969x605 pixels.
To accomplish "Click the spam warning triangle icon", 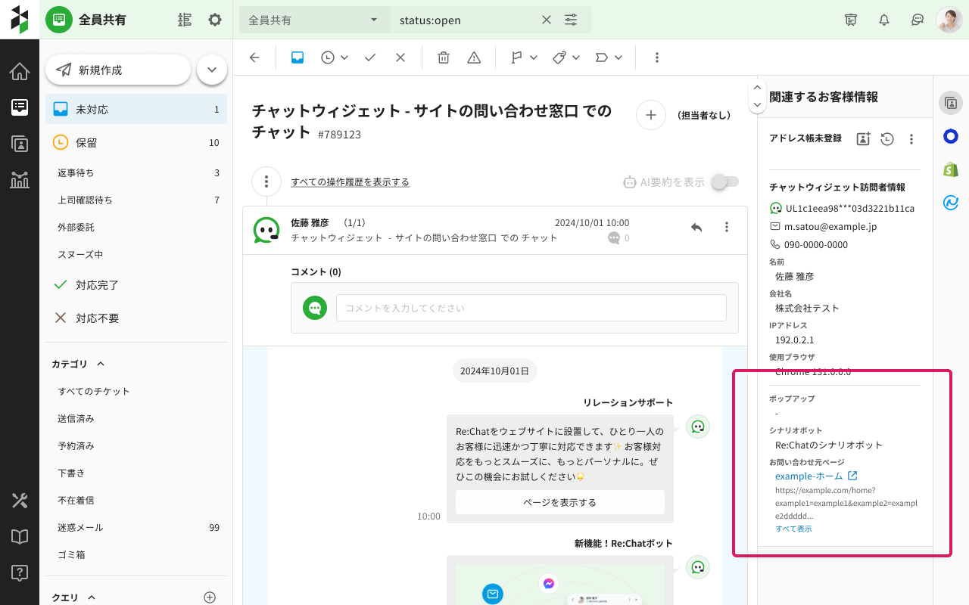I will [474, 57].
